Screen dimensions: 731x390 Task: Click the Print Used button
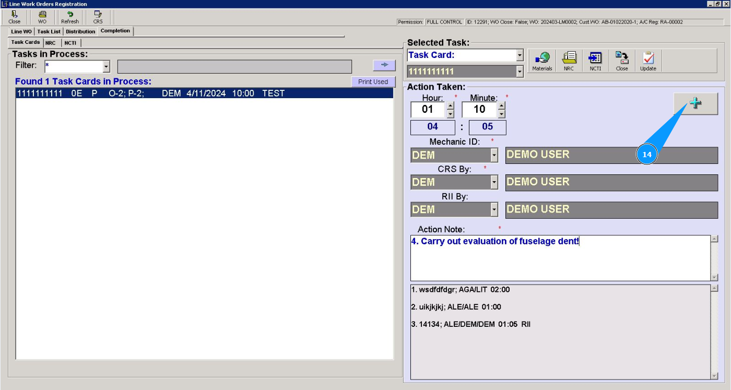click(373, 82)
